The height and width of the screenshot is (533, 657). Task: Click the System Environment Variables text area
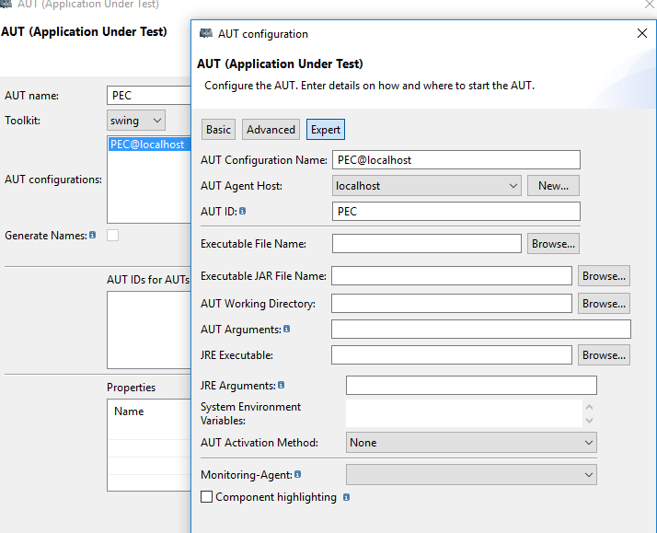click(464, 413)
